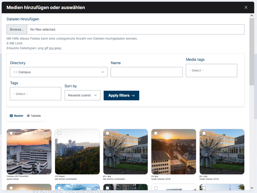The height and width of the screenshot is (193, 257).
Task: Tick checkbox on enc.jpg sunset image
Action: point(156,133)
